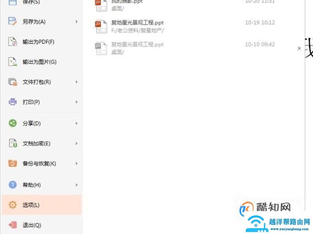
Task: Select the 退出(Q) menu entry
Action: (x=42, y=225)
